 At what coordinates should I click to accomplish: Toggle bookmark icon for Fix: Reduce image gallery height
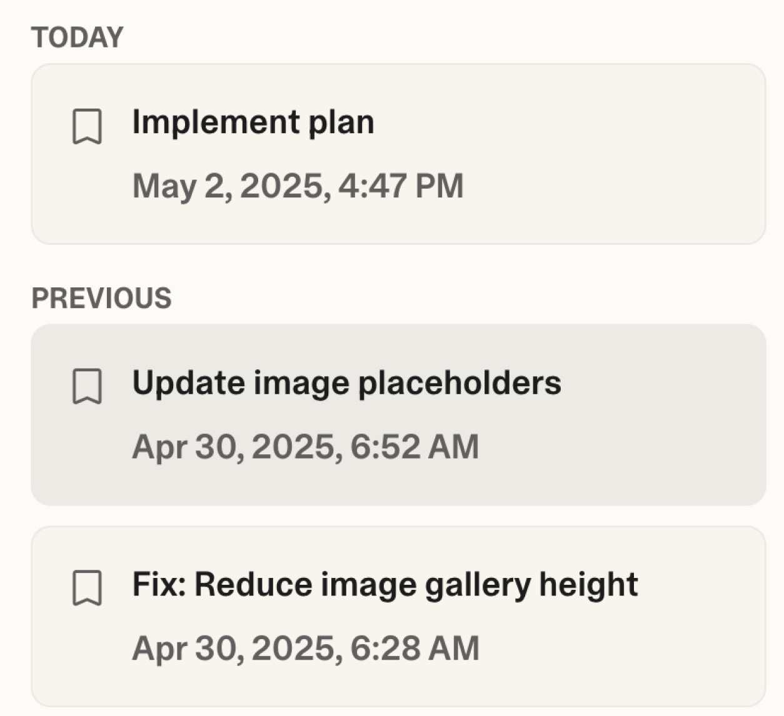pyautogui.click(x=87, y=588)
